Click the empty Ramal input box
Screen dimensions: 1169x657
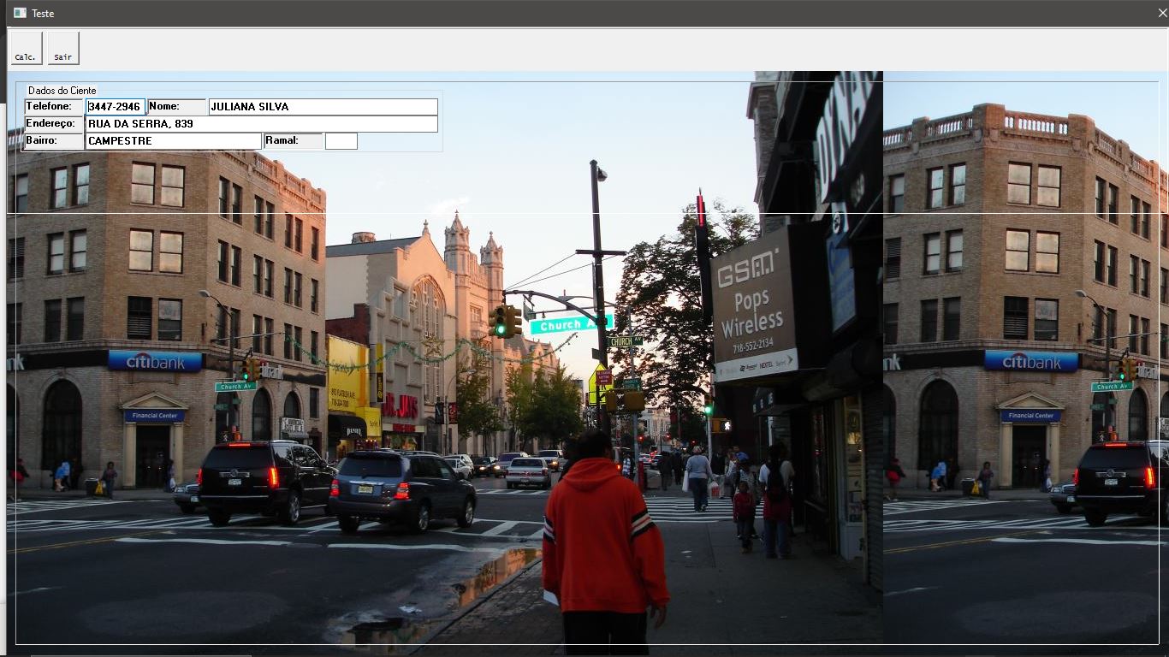(x=341, y=141)
